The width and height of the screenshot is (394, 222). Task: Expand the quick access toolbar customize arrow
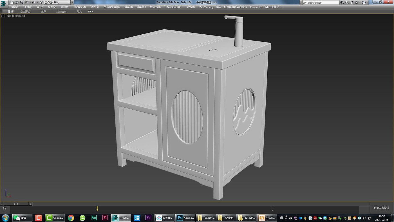coord(72,2)
